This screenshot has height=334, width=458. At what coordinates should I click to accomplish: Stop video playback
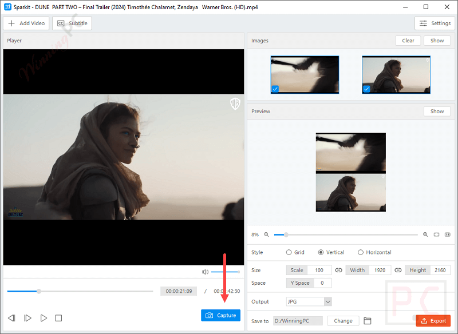pos(58,318)
